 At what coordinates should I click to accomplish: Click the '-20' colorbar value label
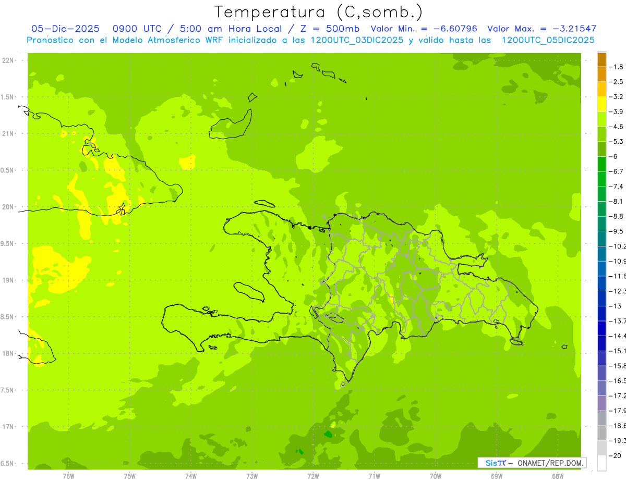616,455
